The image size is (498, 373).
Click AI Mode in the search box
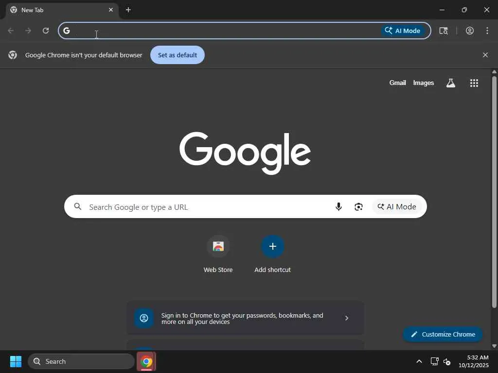click(x=397, y=207)
